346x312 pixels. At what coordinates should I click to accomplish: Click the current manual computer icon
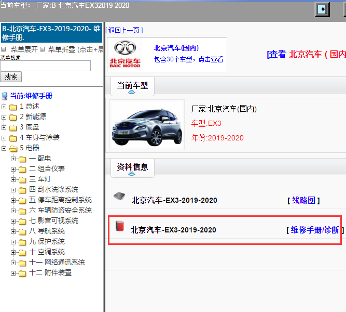(x=5, y=96)
